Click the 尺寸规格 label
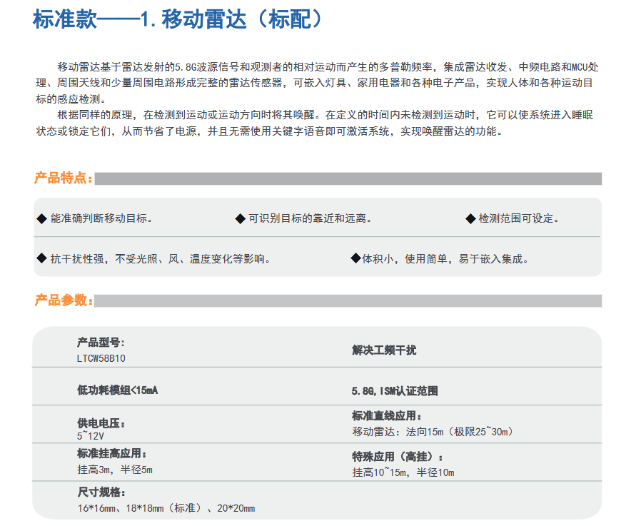The image size is (626, 526). point(101,492)
